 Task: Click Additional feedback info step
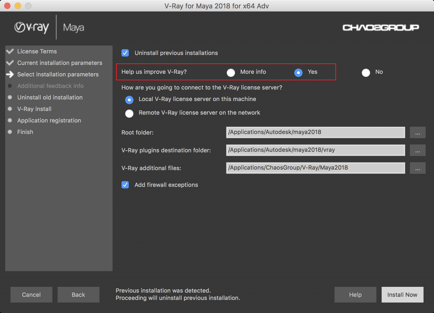coord(50,86)
